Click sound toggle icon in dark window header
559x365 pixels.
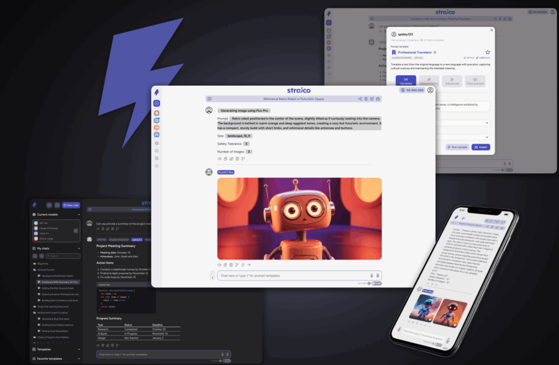point(49,205)
